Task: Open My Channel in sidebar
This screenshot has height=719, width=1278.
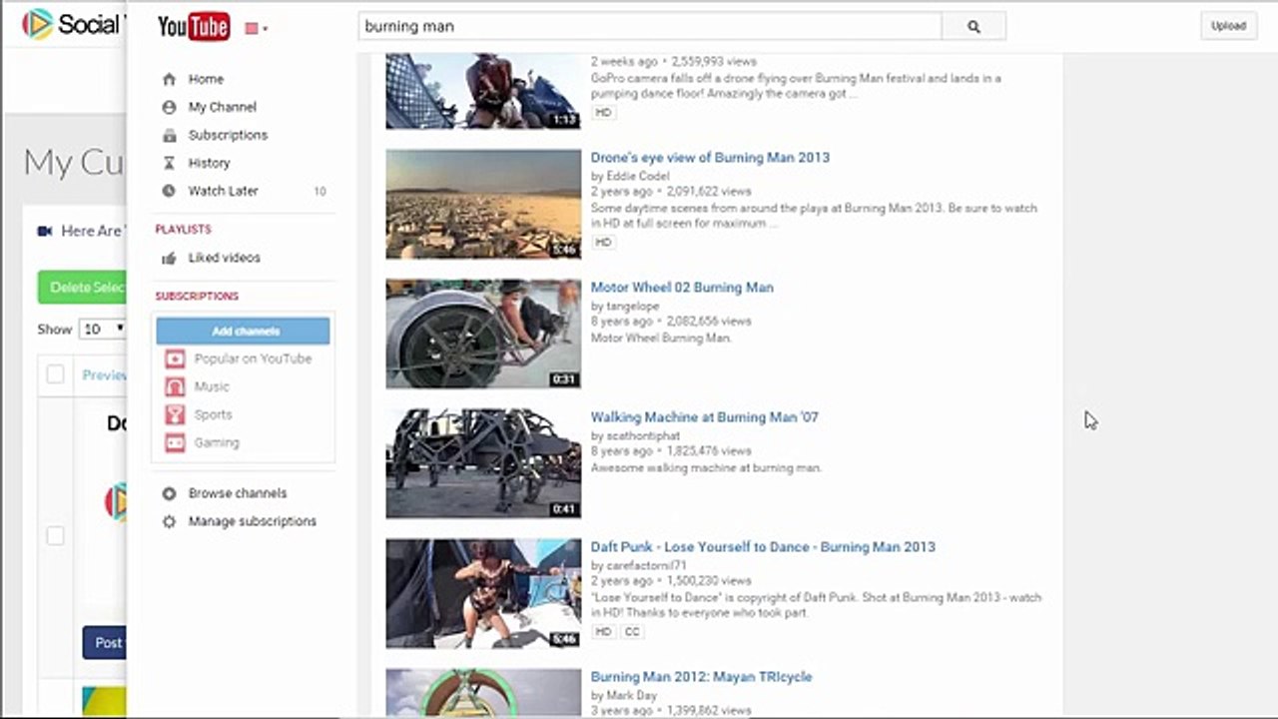Action: coord(223,107)
